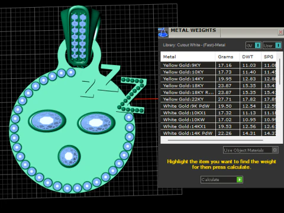Select the Yellow Gold:18KY row
Image resolution: width=284 pixels, height=213 pixels.
pyautogui.click(x=218, y=86)
